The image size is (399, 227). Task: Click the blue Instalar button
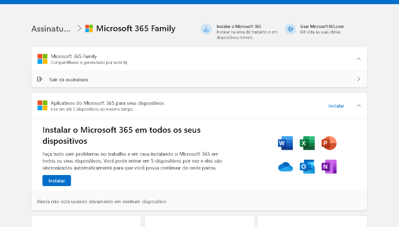pyautogui.click(x=57, y=181)
